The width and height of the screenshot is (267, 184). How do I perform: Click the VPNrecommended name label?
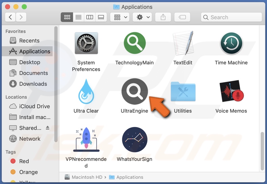pyautogui.click(x=86, y=162)
